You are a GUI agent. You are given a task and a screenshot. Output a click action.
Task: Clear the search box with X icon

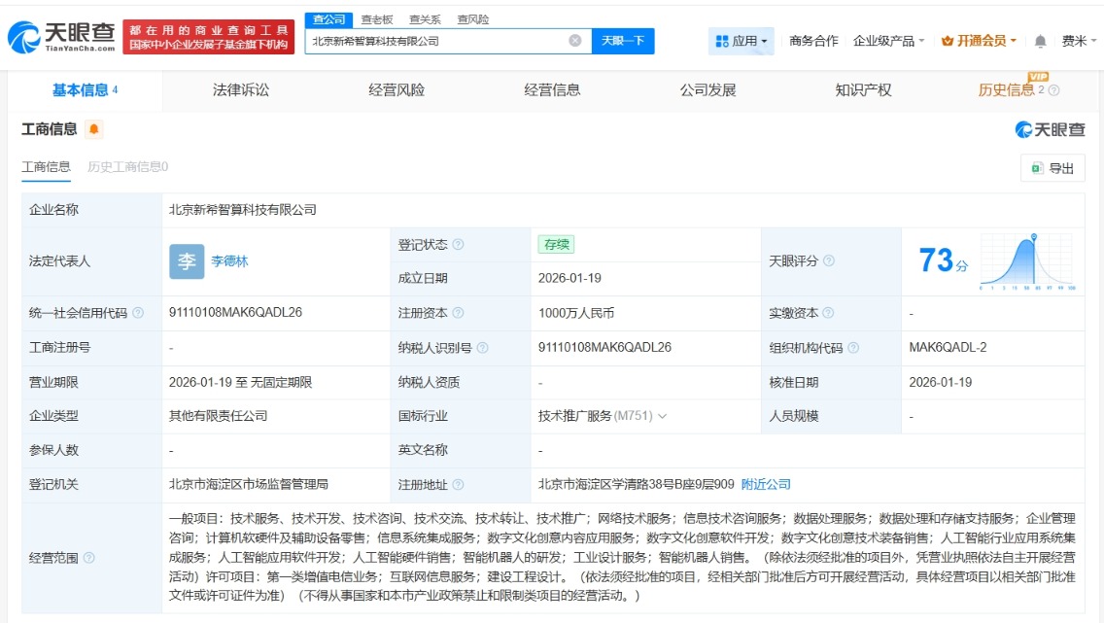click(574, 41)
